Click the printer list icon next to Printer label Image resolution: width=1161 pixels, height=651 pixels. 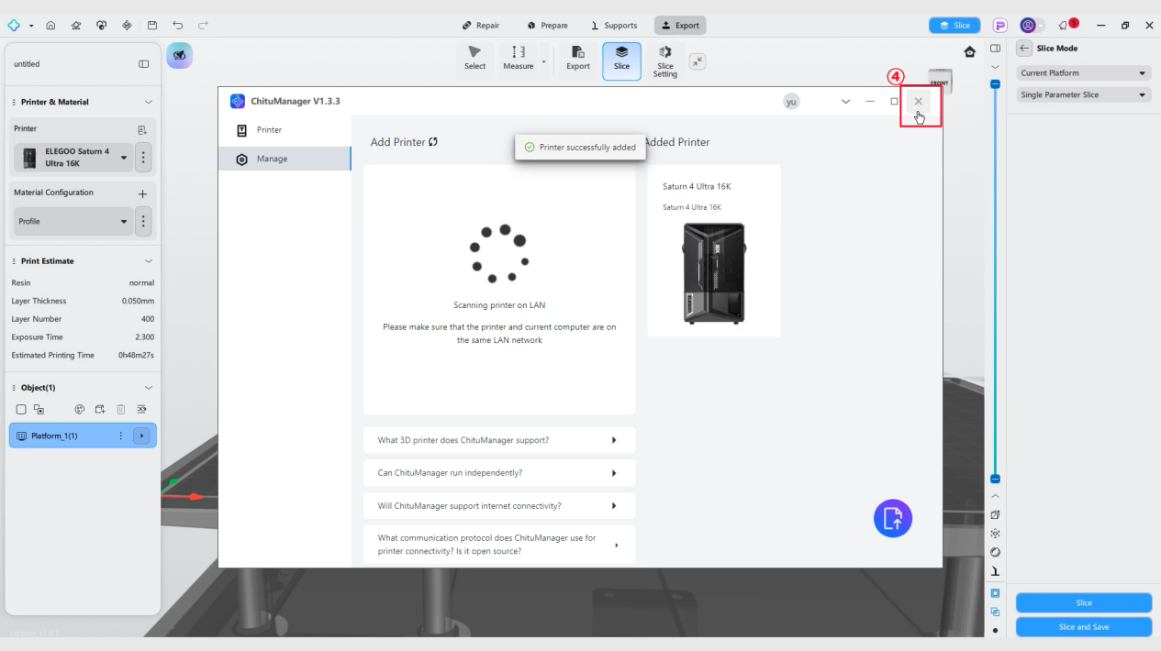pyautogui.click(x=143, y=129)
